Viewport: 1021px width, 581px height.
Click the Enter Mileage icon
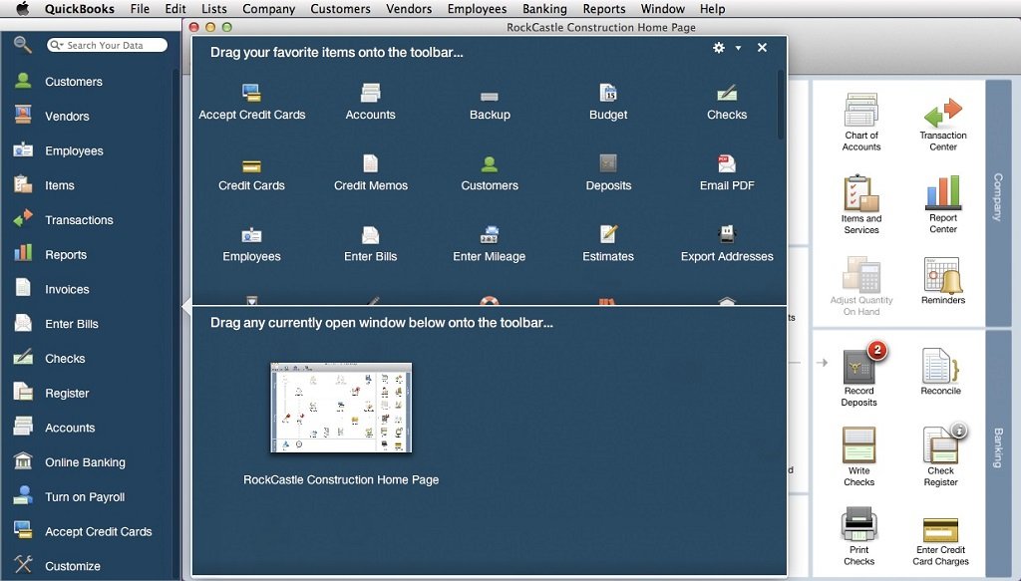click(489, 236)
